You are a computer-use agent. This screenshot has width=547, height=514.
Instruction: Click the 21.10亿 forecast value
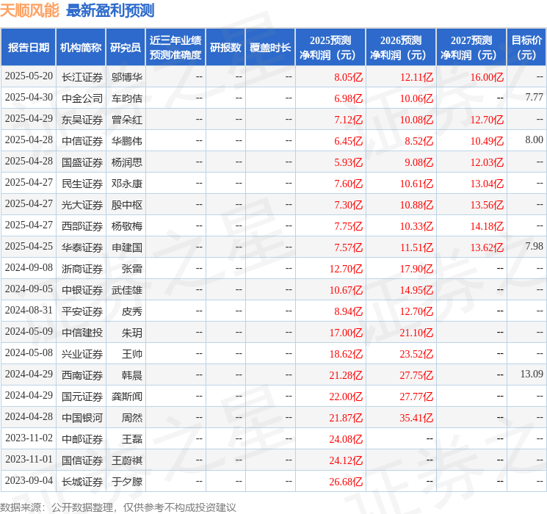416,333
